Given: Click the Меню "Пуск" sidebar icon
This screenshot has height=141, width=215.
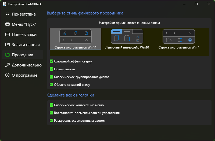Looking at the screenshot, I should (x=8, y=24).
